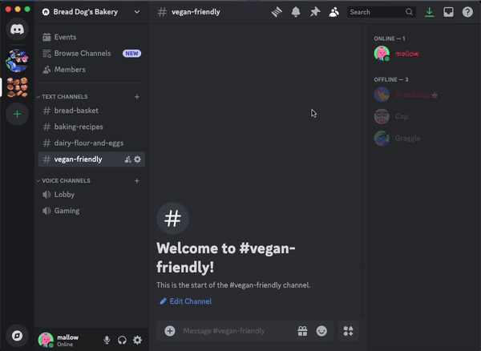The height and width of the screenshot is (351, 481).
Task: Focus the Search field
Action: [x=382, y=12]
